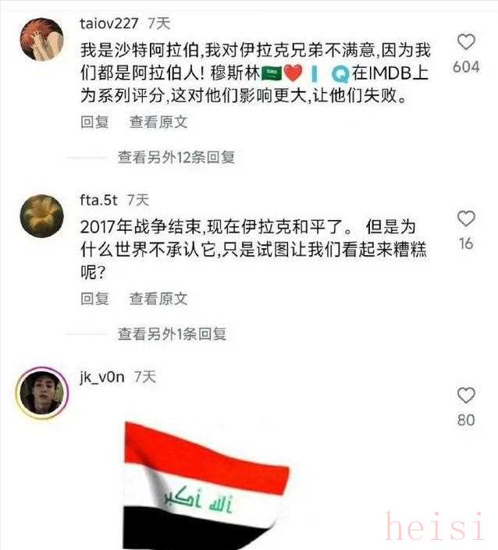
Task: Like jk_v0n's flag comment
Action: 466,396
